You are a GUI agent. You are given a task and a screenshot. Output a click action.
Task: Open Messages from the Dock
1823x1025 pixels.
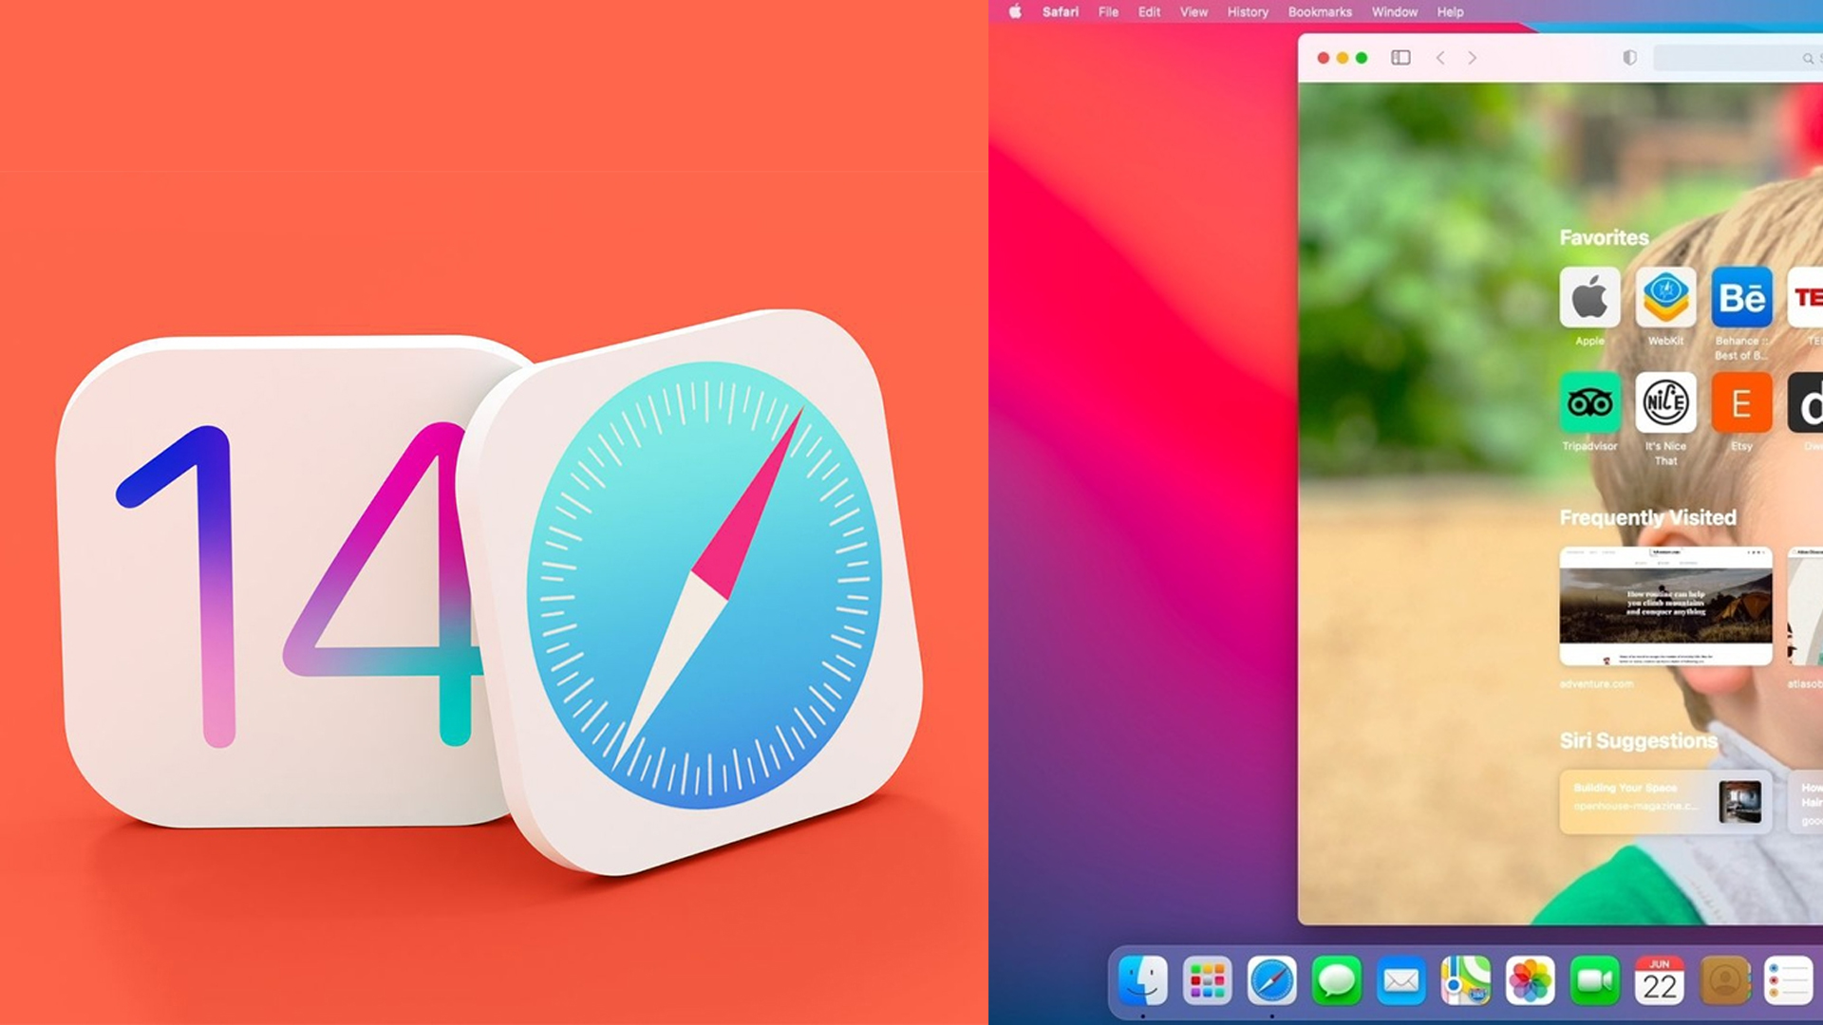(x=1336, y=980)
